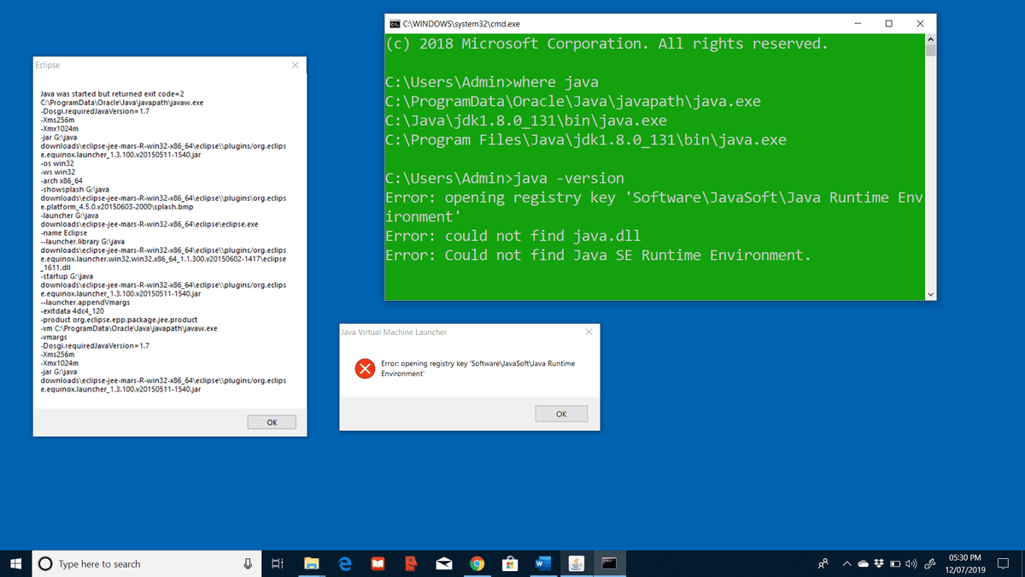Open the Start menu

[15, 563]
